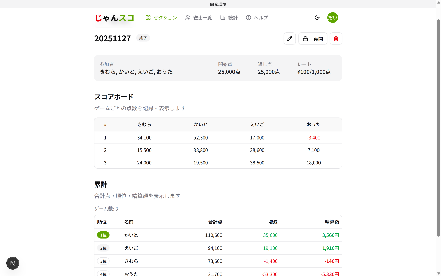
Task: Click the question mark ヘルプ icon
Action: tap(248, 17)
